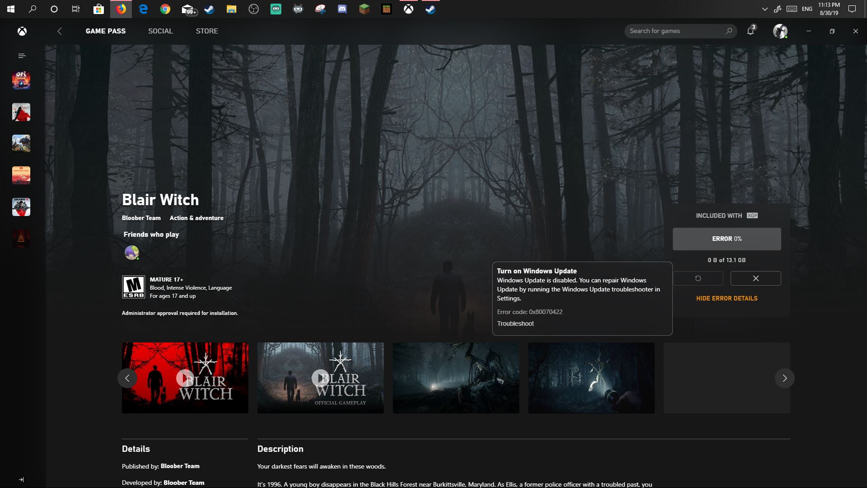Click Action & adventure genre link

196,218
